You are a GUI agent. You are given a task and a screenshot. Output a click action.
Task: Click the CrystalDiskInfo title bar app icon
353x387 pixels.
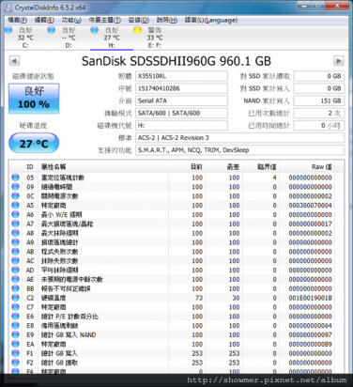(8, 8)
